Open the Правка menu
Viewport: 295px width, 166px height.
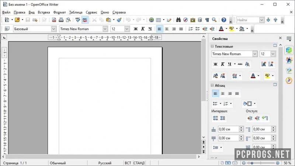click(x=20, y=13)
